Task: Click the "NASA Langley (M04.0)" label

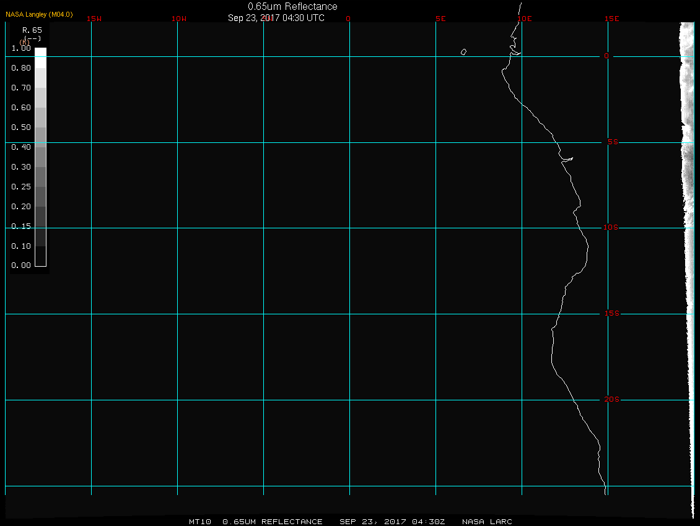Action: point(39,14)
